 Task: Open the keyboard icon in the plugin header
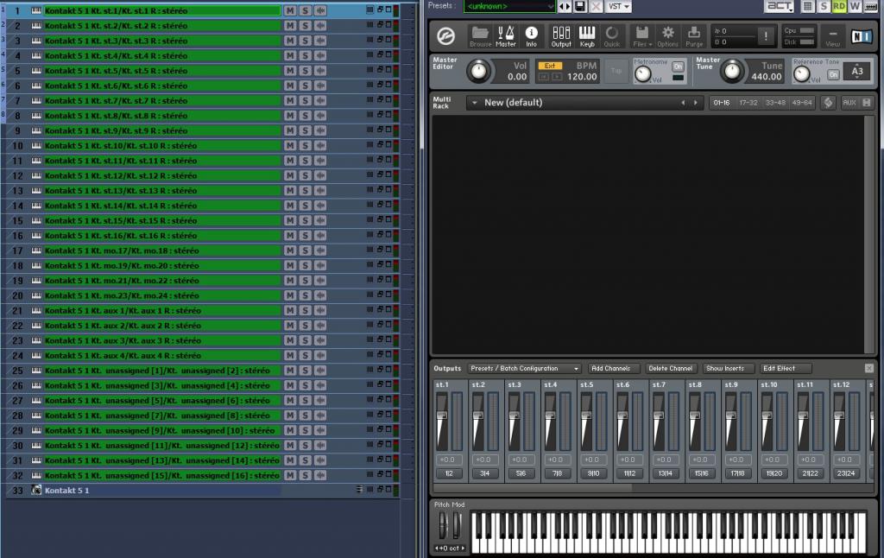[871, 6]
